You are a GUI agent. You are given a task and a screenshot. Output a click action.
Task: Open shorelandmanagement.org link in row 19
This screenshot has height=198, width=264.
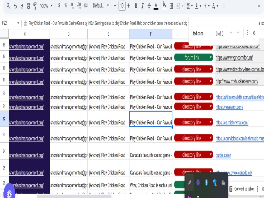[x=26, y=82]
